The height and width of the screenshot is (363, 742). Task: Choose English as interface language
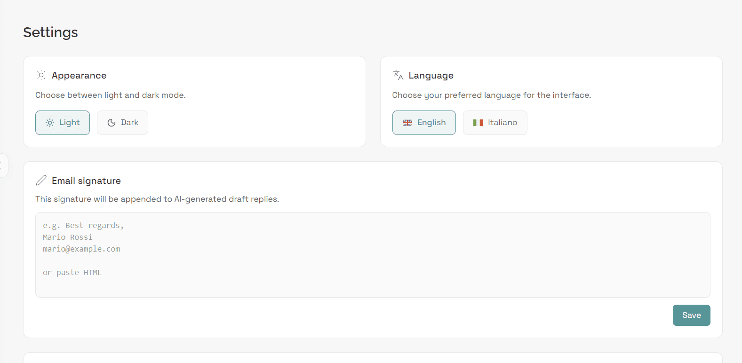coord(424,123)
